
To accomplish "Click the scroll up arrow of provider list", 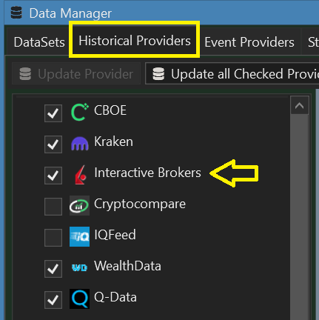I will pyautogui.click(x=300, y=105).
